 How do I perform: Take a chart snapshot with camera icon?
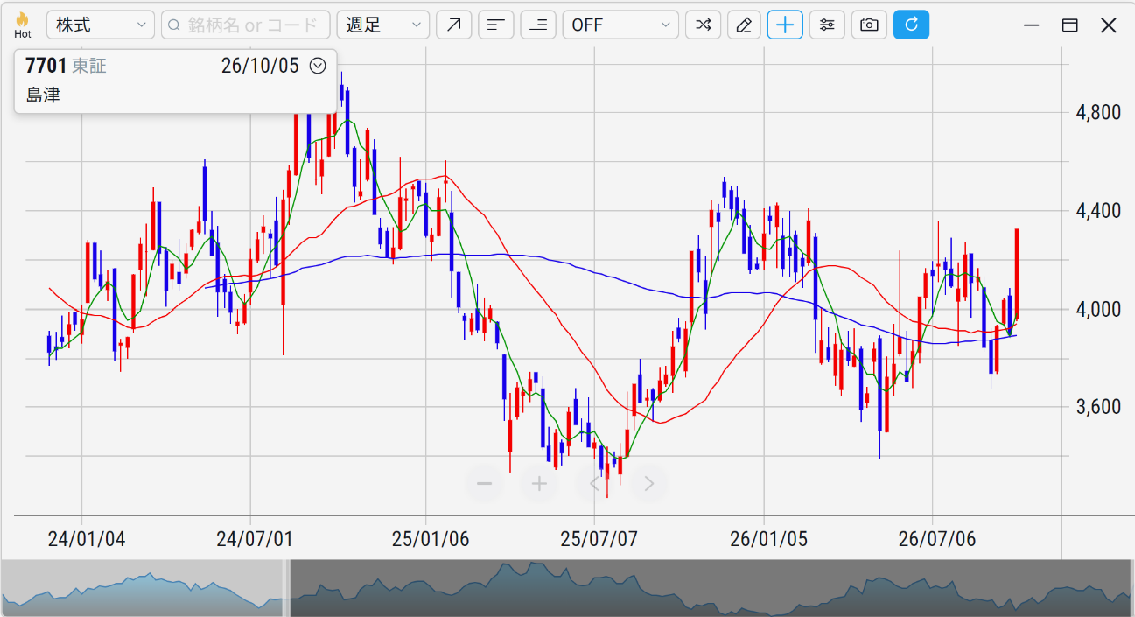coord(869,25)
